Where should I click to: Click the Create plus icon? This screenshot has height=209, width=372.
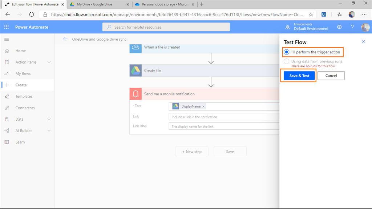[7, 85]
